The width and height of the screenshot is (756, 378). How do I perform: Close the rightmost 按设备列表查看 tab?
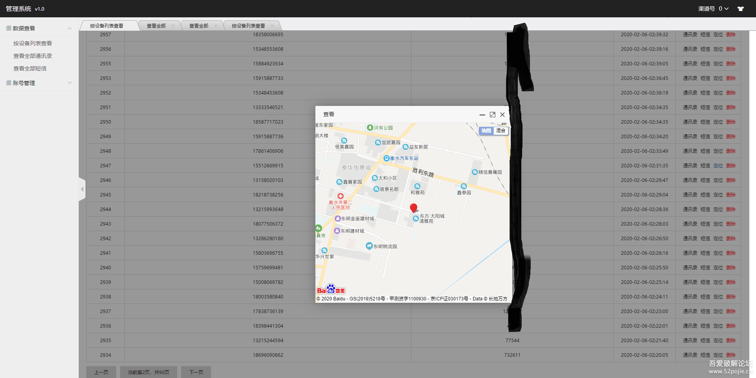pos(272,26)
